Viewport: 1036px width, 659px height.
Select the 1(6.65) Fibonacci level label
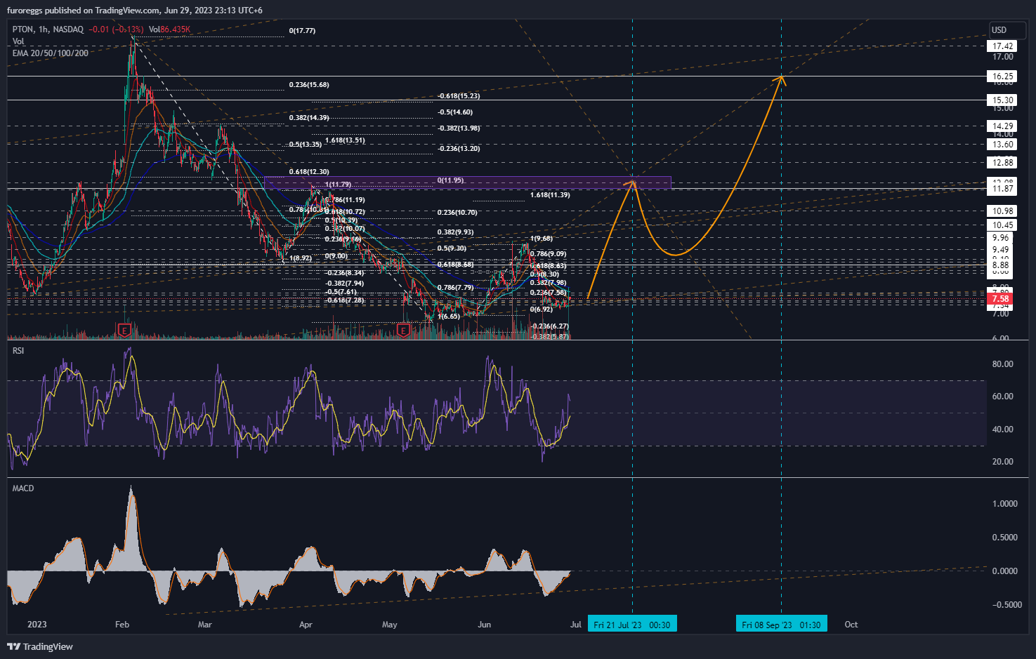(449, 317)
